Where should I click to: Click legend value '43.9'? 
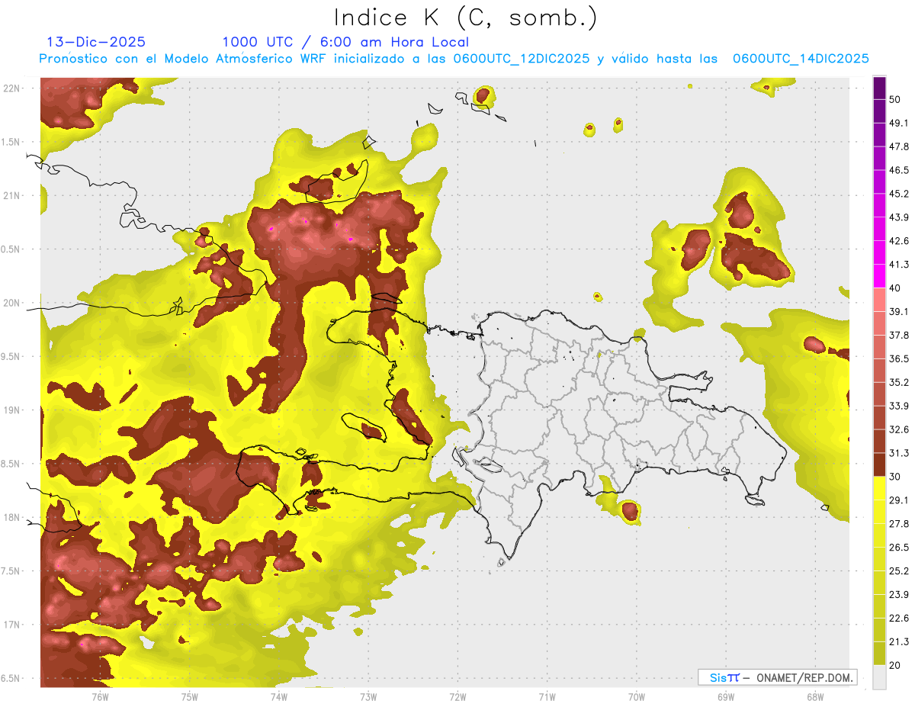pos(898,217)
